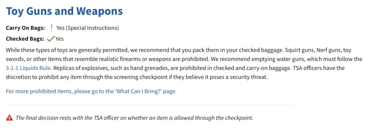369x135 pixels.
Task: Select the 'Carry On Bags:' label
Action: 26,28
